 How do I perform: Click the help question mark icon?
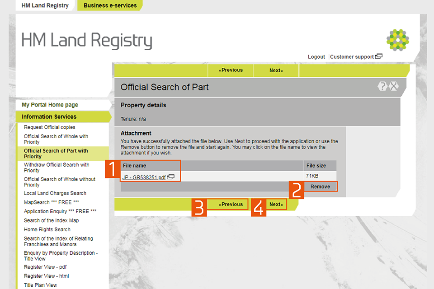coord(382,87)
